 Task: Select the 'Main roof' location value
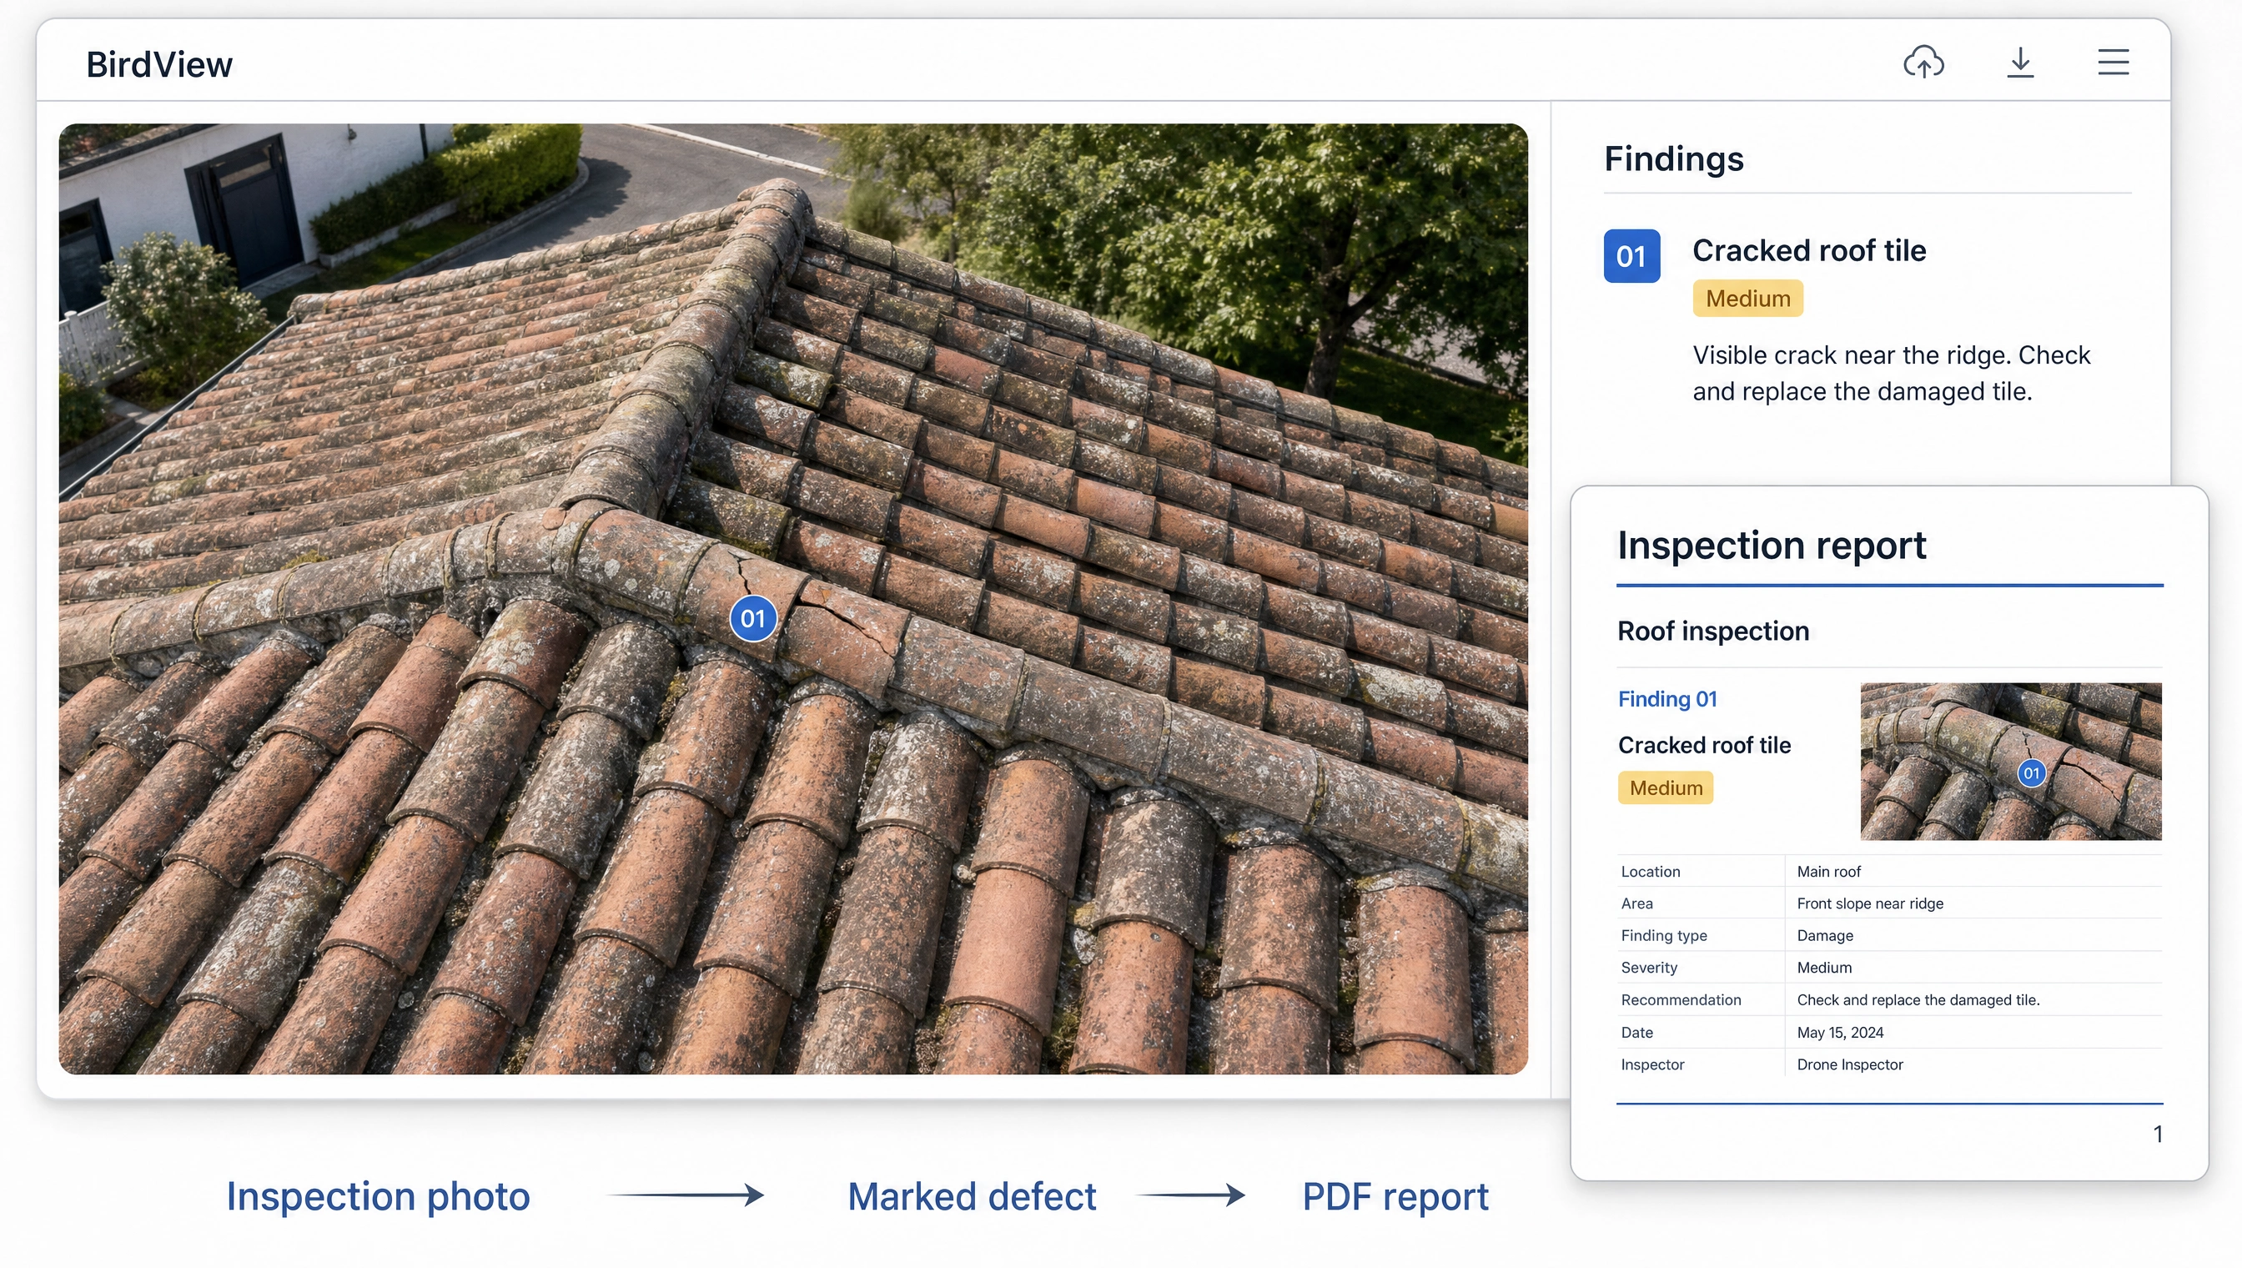tap(1828, 872)
